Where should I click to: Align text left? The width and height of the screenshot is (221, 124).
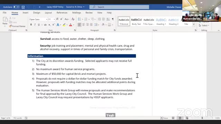tap(79, 25)
